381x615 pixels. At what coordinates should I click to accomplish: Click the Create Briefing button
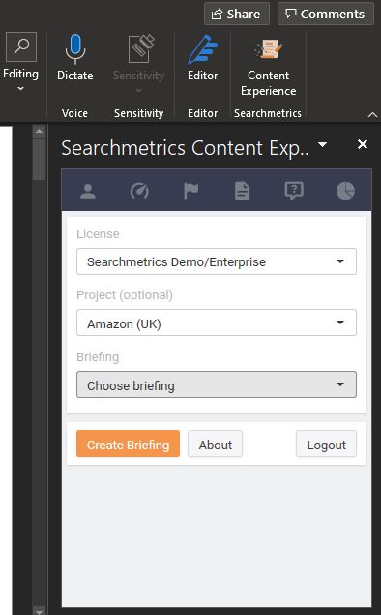(x=128, y=444)
